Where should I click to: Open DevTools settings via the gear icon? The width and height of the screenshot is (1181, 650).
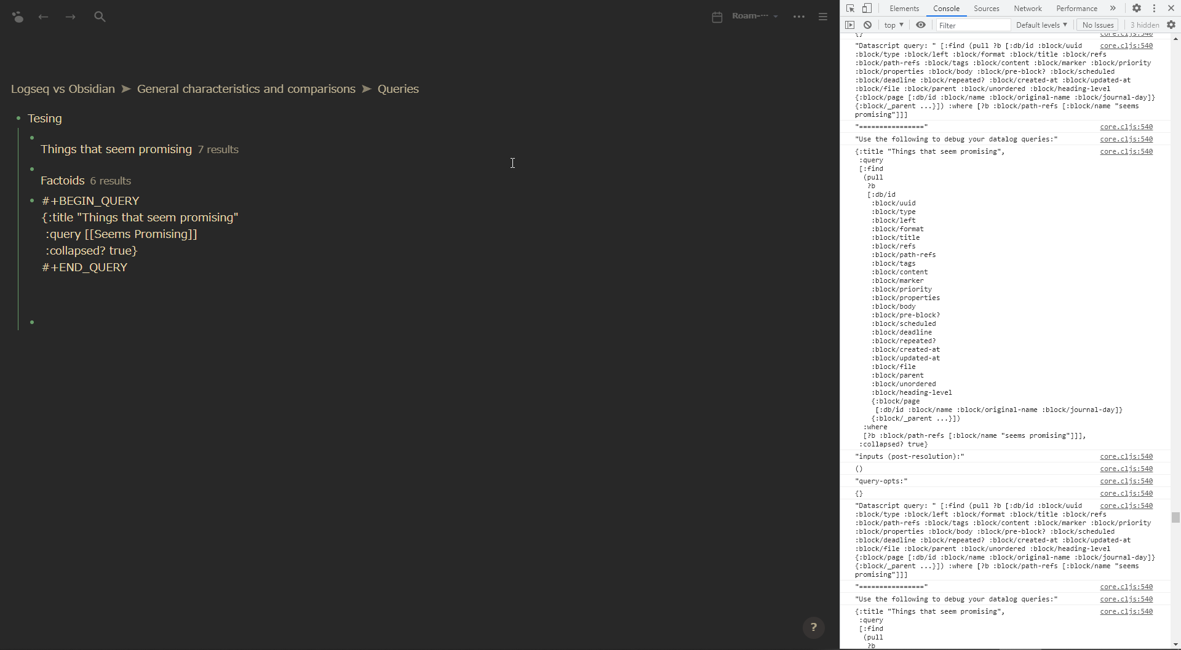pos(1137,8)
